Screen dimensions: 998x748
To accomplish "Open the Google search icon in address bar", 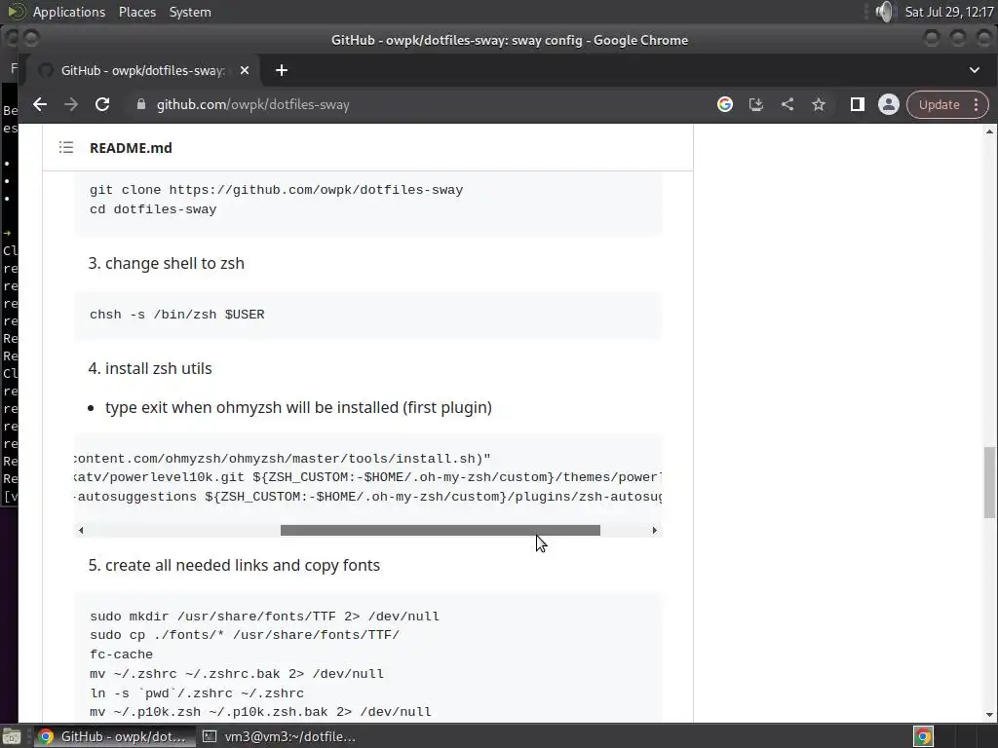I will [725, 104].
